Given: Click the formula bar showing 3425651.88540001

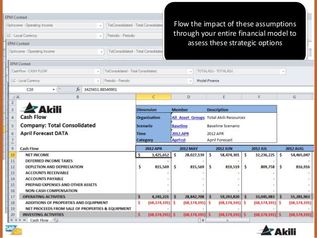Looking at the screenshot, I should [197, 89].
